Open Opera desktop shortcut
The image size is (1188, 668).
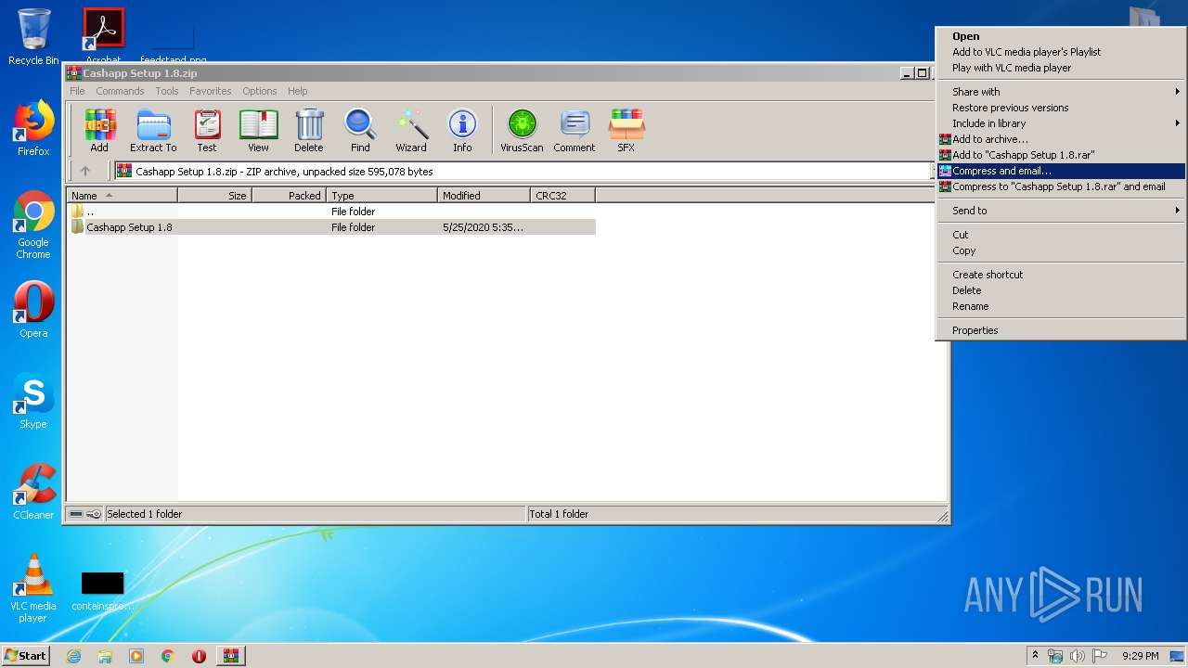(33, 310)
